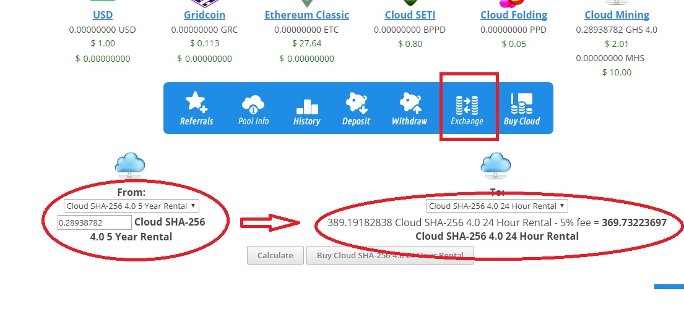Click the From amount input field
Image resolution: width=684 pixels, height=317 pixels.
(95, 222)
